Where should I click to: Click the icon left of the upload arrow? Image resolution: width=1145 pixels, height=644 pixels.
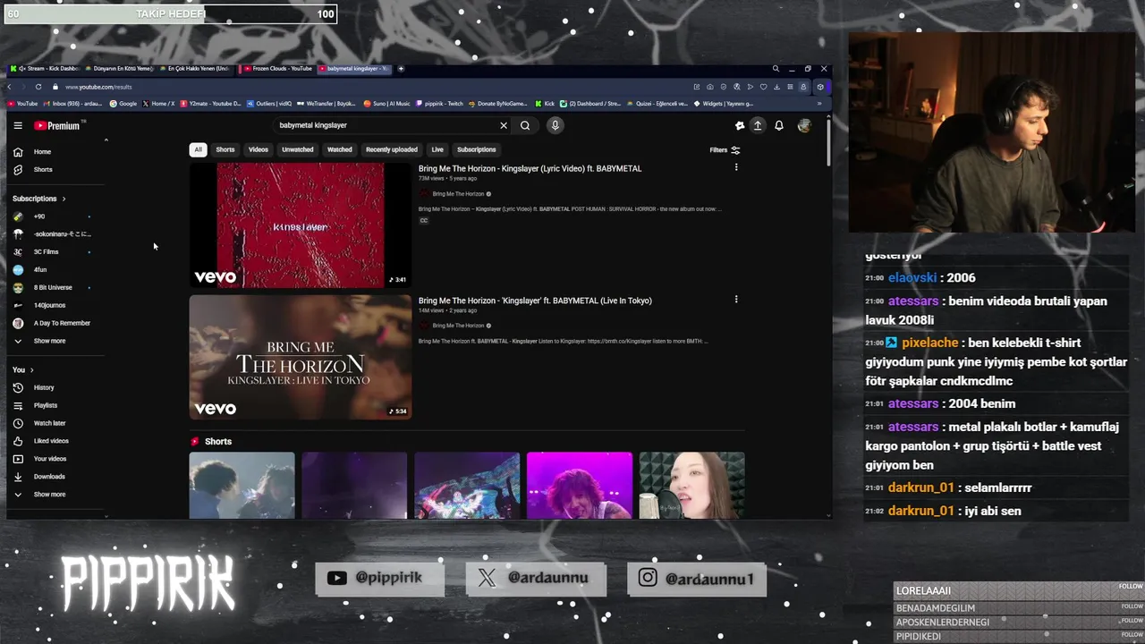pos(740,126)
